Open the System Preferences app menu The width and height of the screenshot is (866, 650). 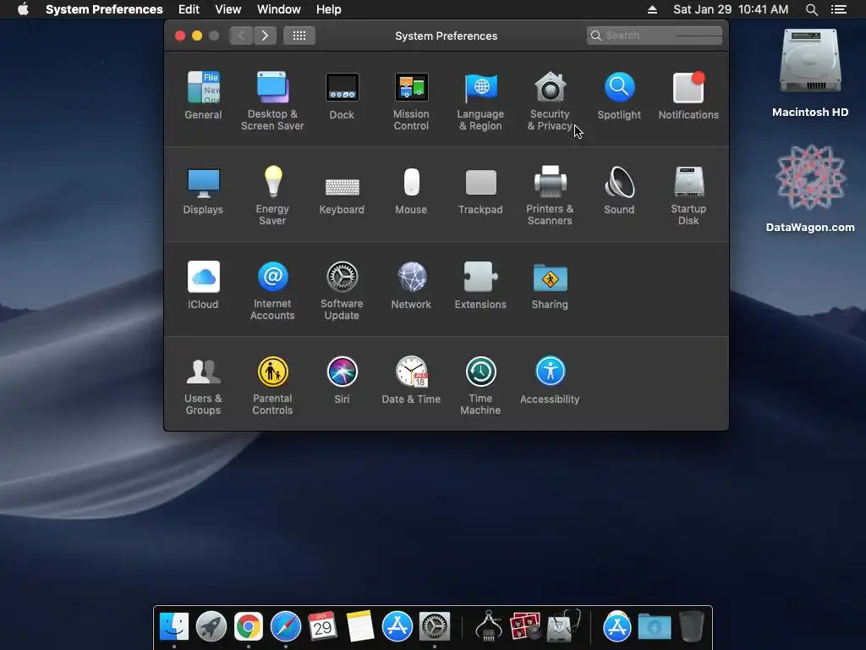[104, 9]
